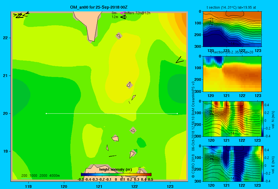Open the temperature section plot
278x189 pixels.
(232, 29)
